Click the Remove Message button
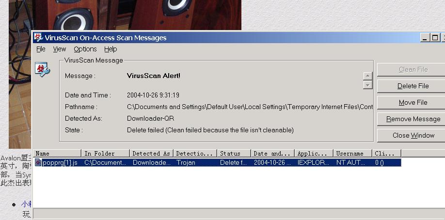This screenshot has width=445, height=220. tap(413, 119)
